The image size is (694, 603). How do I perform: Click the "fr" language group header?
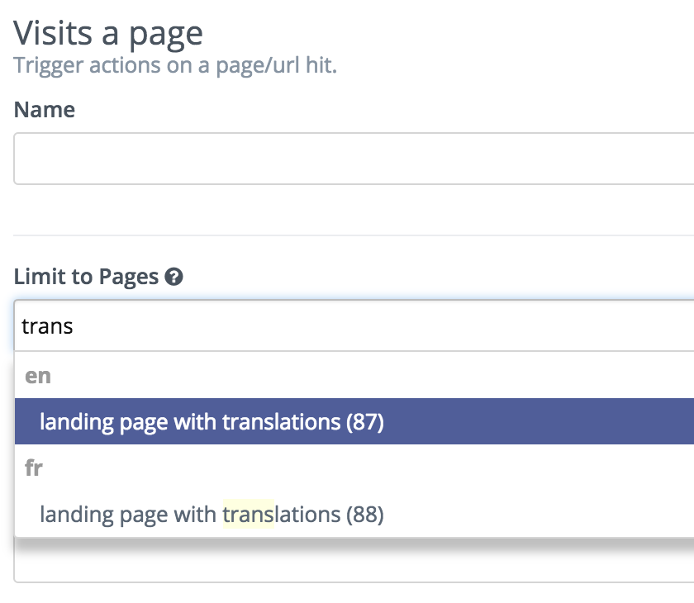34,468
